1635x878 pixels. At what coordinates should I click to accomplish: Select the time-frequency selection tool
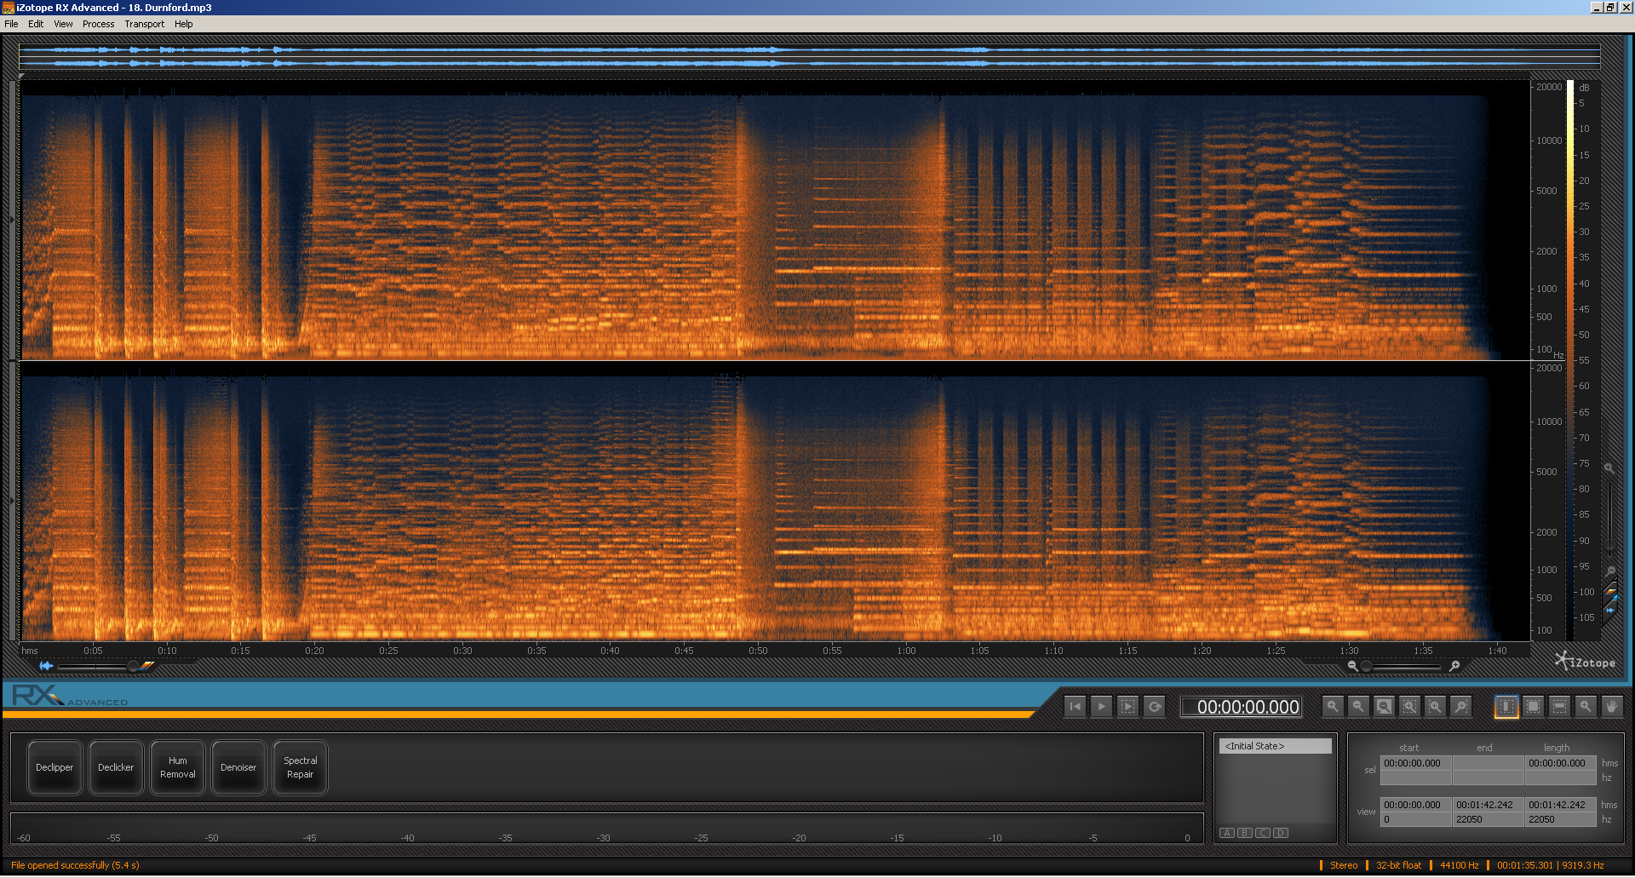[x=1532, y=706]
